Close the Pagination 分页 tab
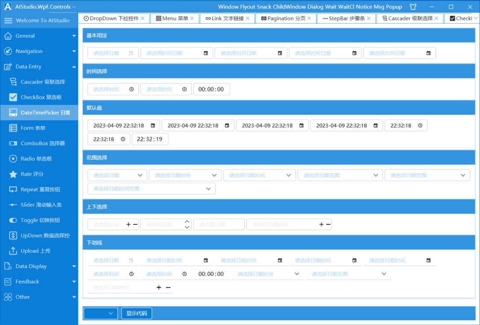480x325 pixels. point(309,18)
